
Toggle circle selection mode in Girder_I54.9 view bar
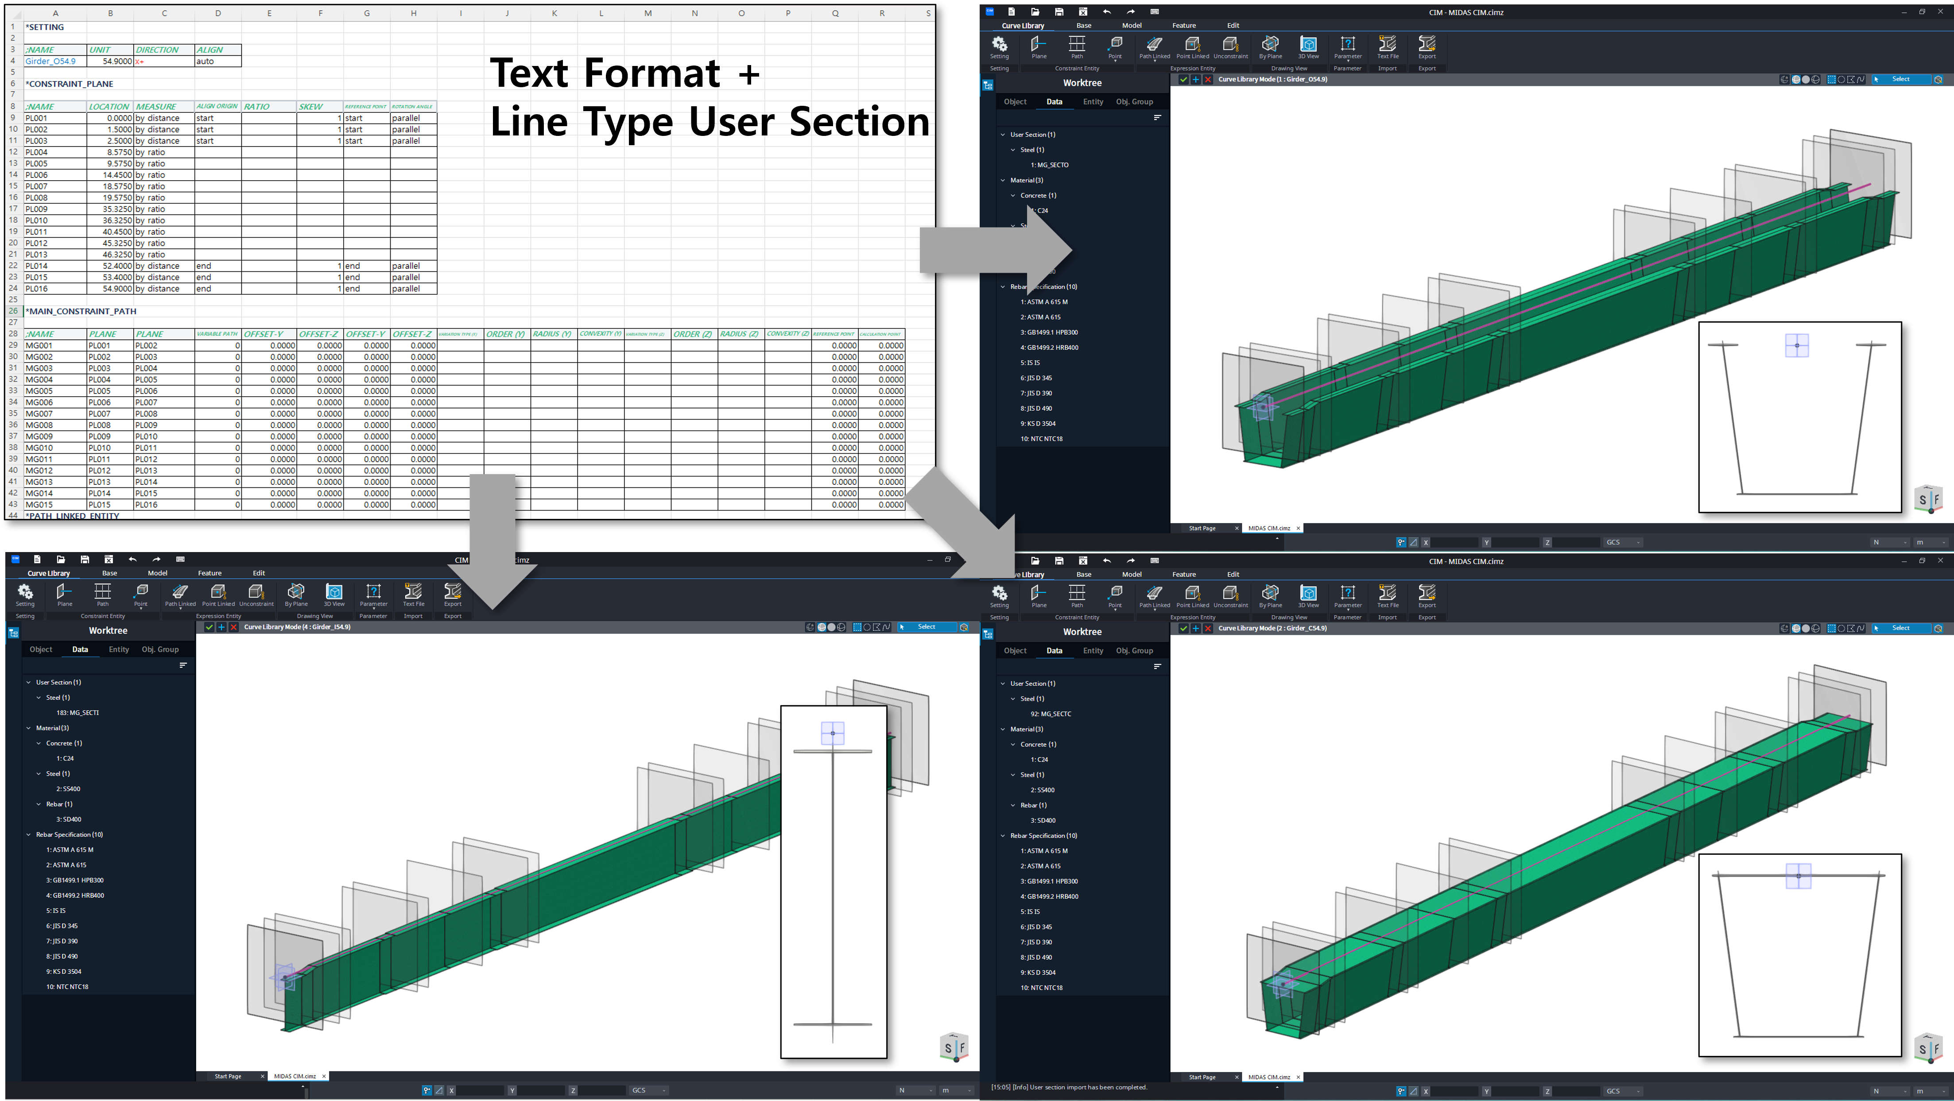(x=867, y=627)
